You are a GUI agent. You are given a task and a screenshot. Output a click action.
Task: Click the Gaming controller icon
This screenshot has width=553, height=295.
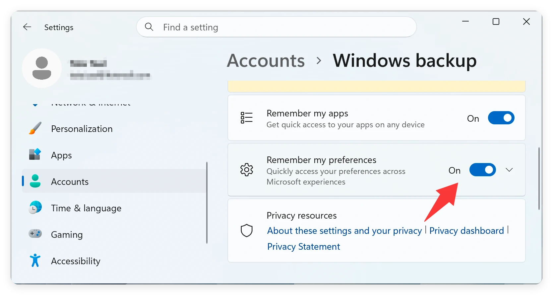(35, 234)
